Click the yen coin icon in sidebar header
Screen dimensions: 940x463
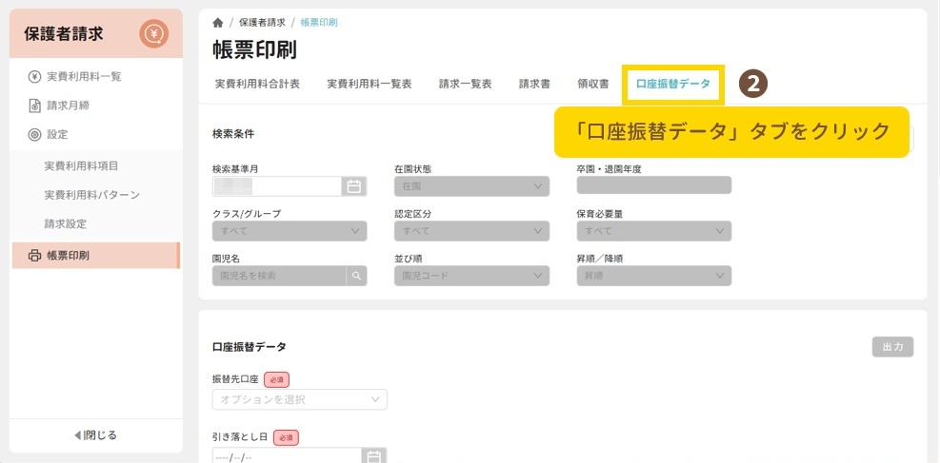(153, 34)
